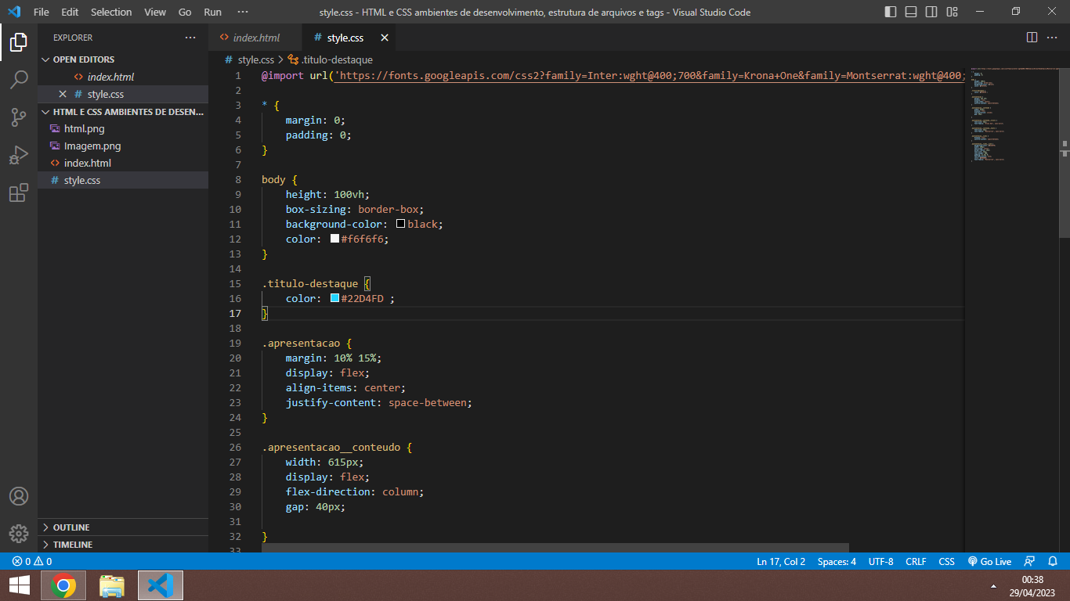The height and width of the screenshot is (601, 1070).
Task: Open the File menu
Action: pos(41,12)
